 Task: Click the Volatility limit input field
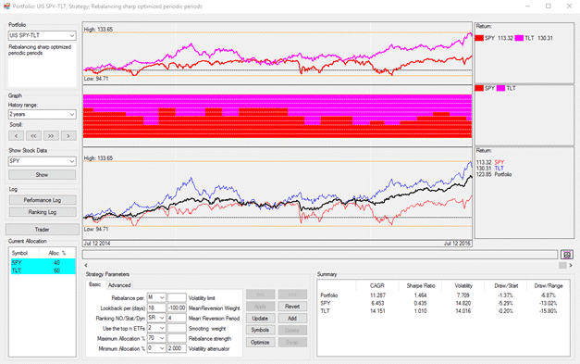(x=177, y=297)
